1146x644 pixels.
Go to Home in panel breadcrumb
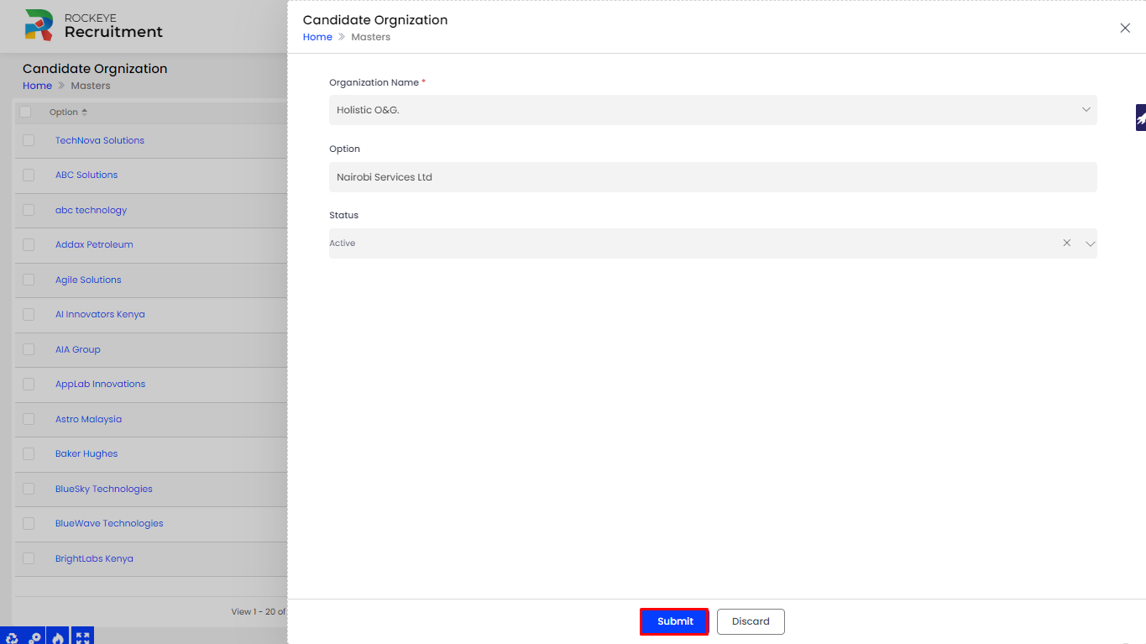317,37
